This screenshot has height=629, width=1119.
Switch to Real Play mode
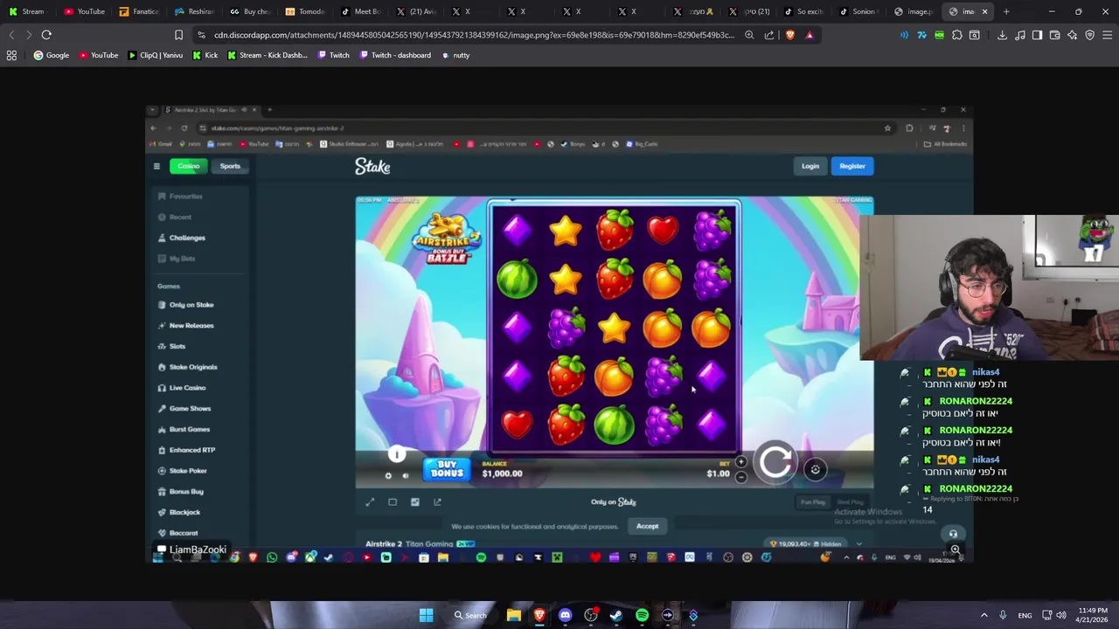(x=851, y=502)
